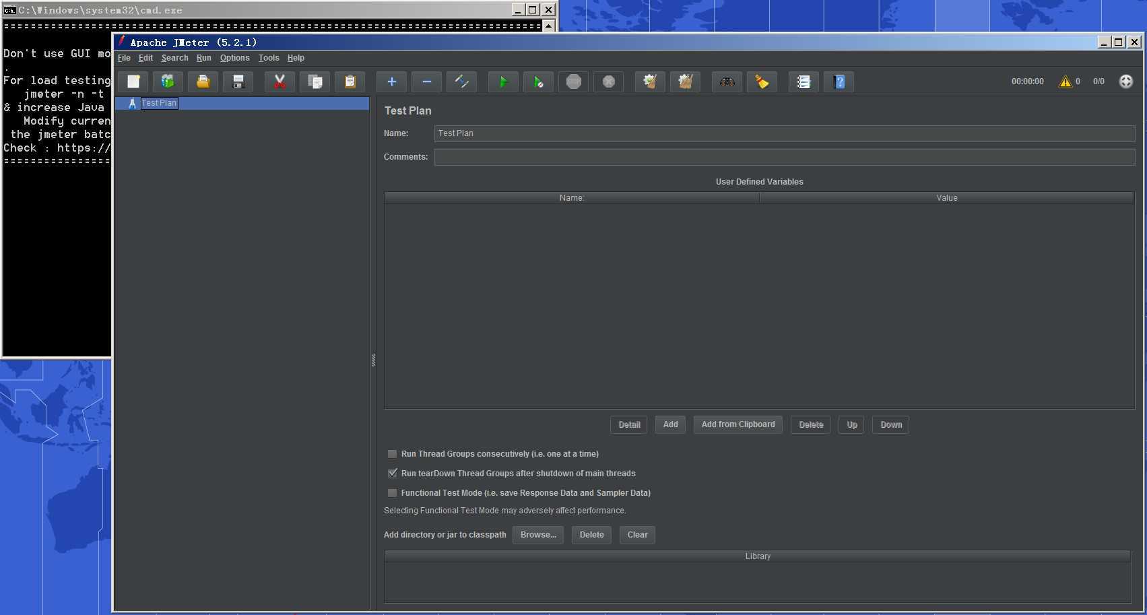
Task: Open the Edit menu
Action: click(145, 58)
